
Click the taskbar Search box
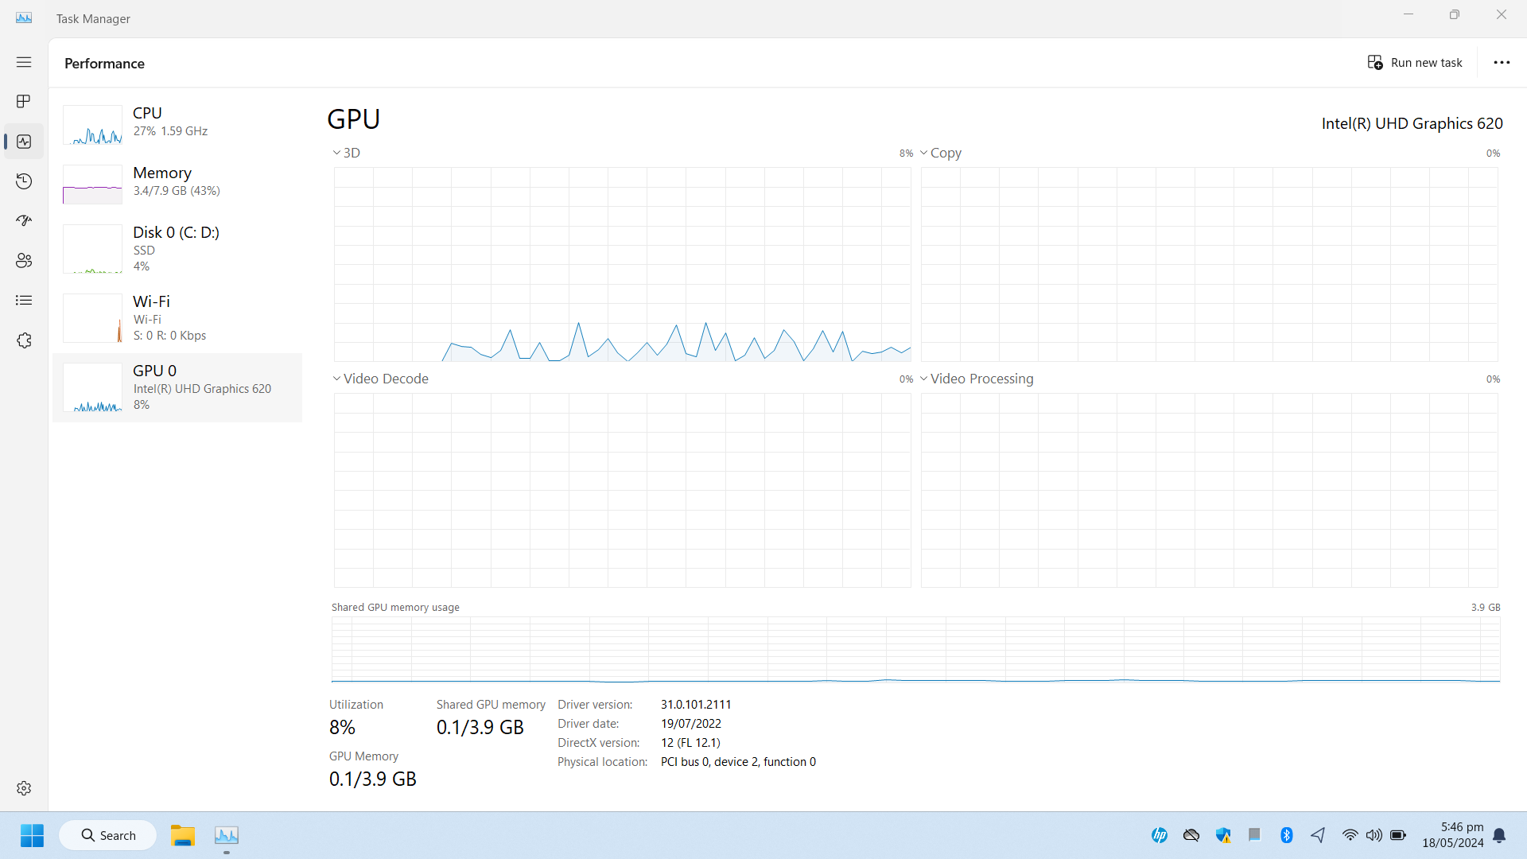click(x=108, y=836)
